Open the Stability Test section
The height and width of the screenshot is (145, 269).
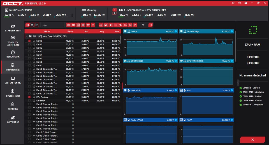(x=13, y=28)
